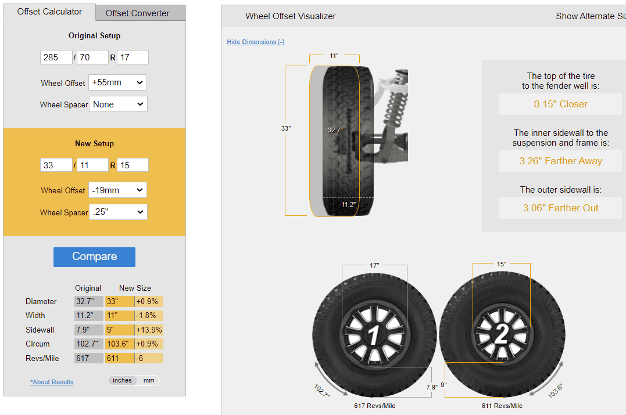Open original Wheel Offset dropdown showing +55mm
The width and height of the screenshot is (626, 415).
tap(118, 82)
